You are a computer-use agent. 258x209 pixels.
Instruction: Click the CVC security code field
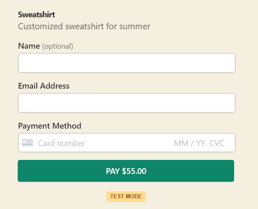(217, 143)
